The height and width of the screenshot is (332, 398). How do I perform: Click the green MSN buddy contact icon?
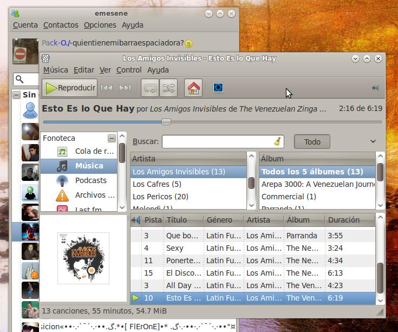(30, 193)
